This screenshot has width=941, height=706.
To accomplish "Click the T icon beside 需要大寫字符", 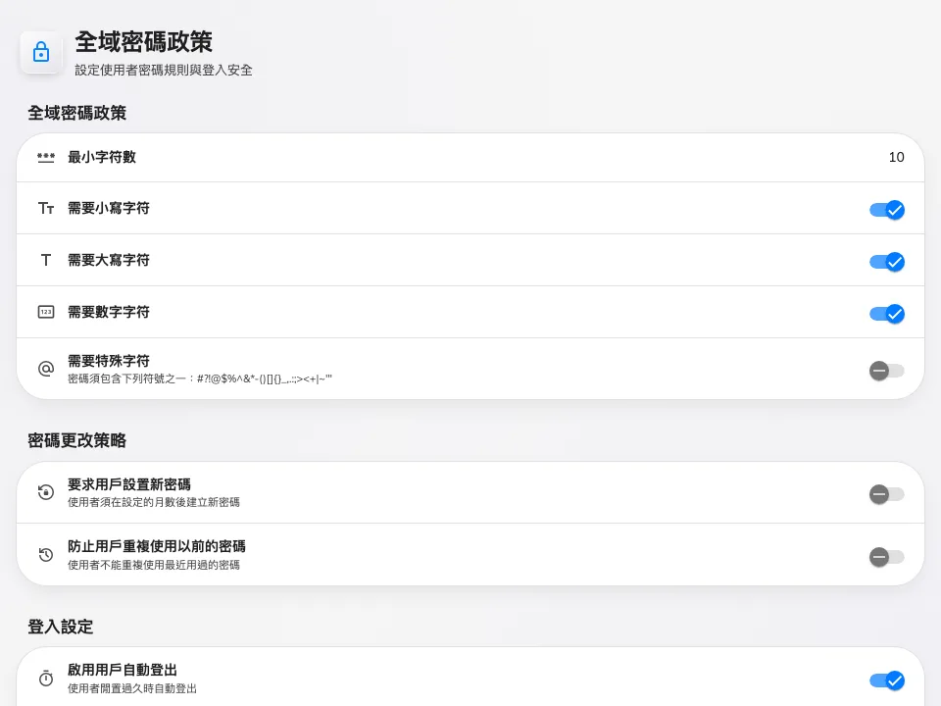I will [46, 260].
